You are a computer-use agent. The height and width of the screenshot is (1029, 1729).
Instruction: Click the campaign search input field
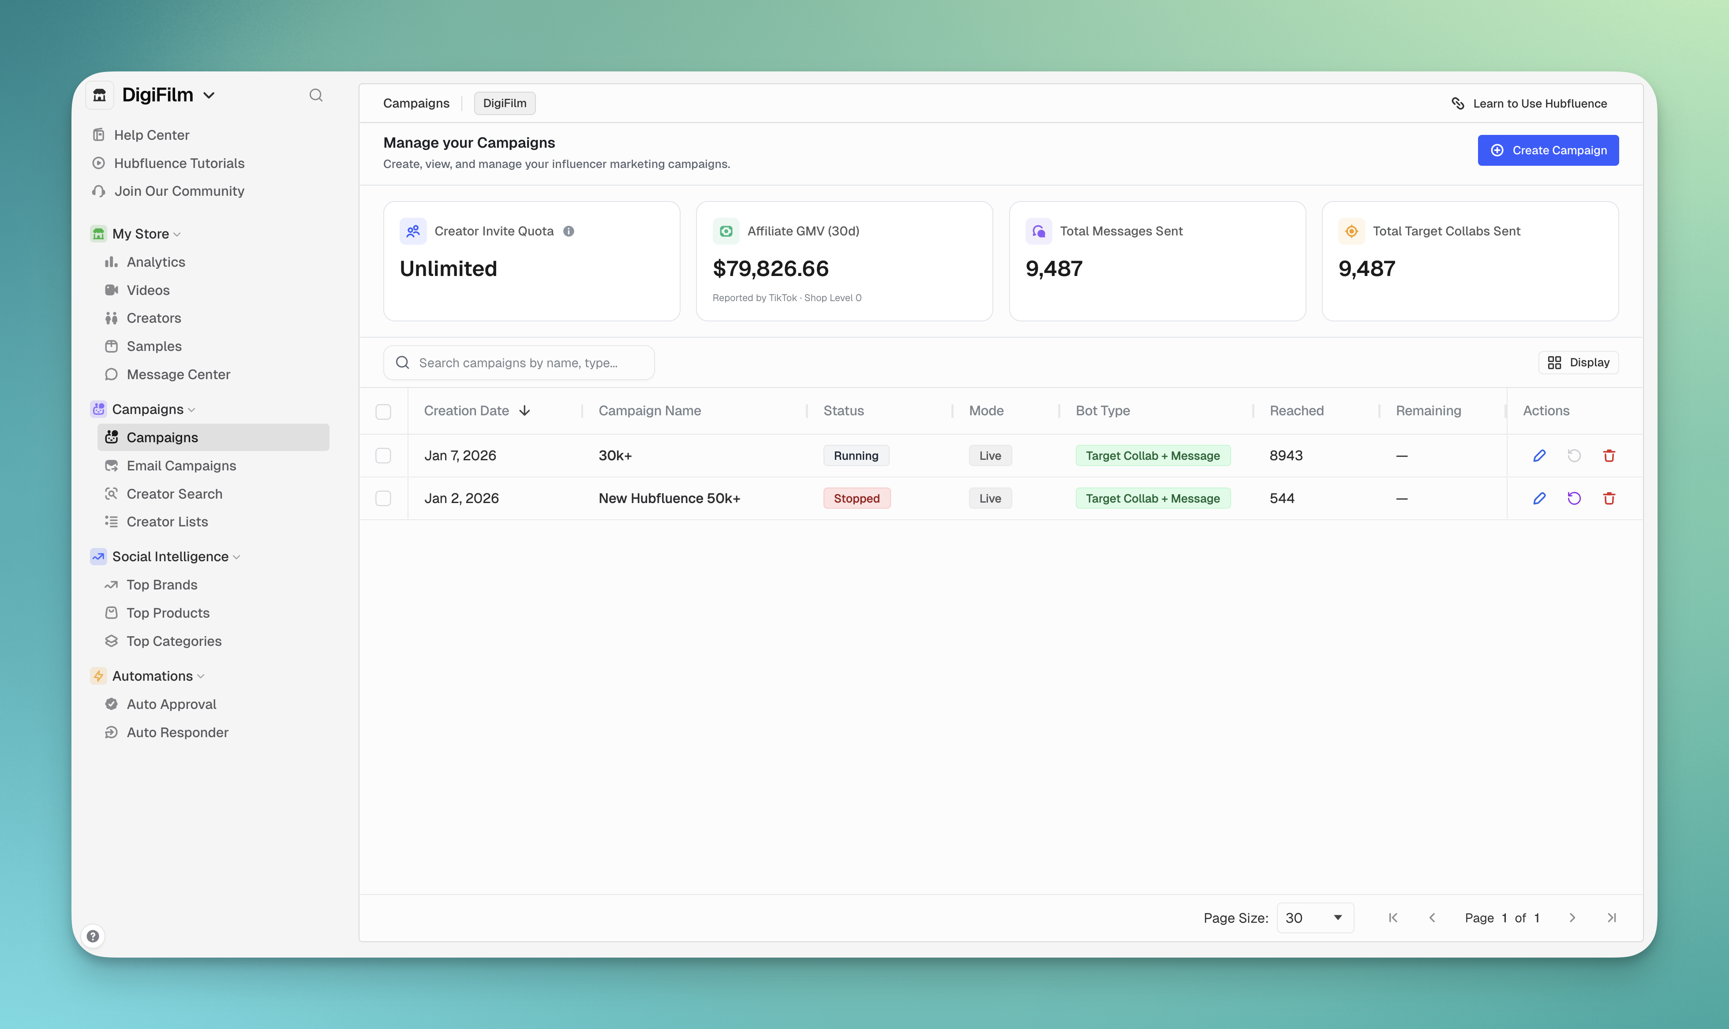coord(519,362)
